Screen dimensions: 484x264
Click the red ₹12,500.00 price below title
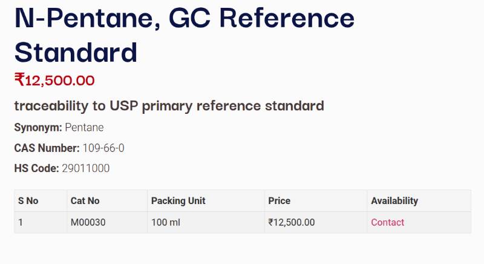(54, 80)
